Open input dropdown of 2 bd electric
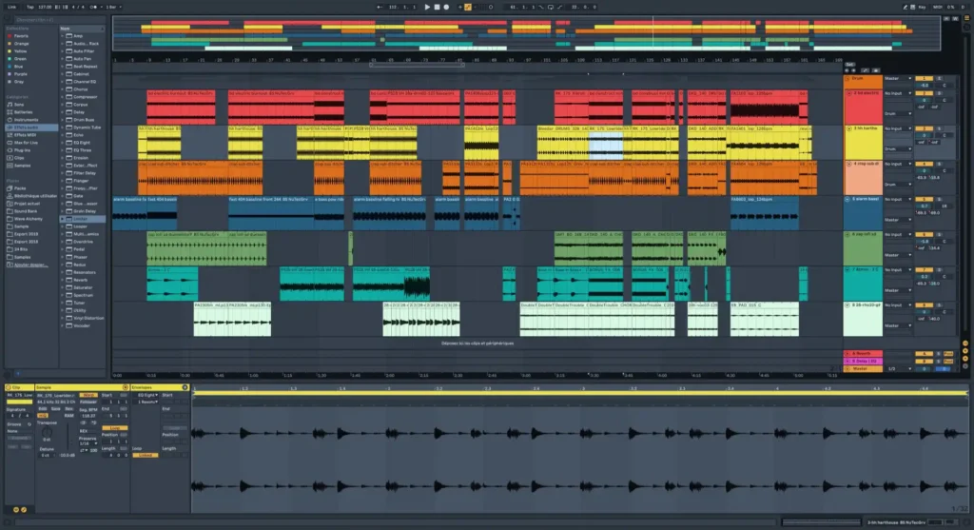 pos(897,93)
